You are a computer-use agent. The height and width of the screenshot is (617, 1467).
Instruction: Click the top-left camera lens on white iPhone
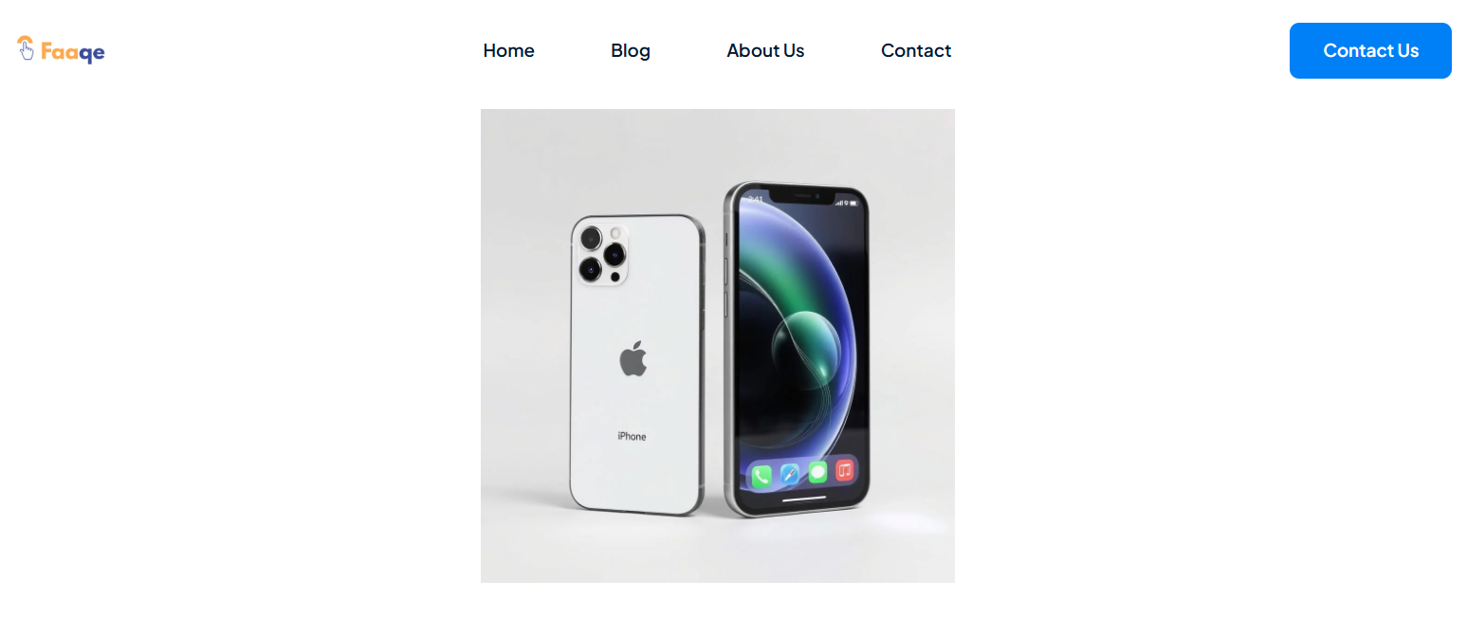(x=591, y=238)
